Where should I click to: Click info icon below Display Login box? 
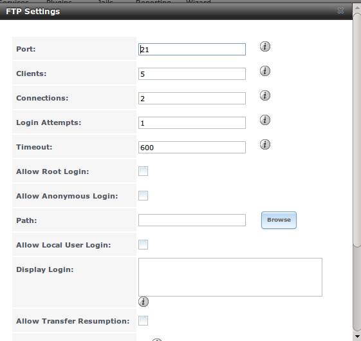point(143,302)
